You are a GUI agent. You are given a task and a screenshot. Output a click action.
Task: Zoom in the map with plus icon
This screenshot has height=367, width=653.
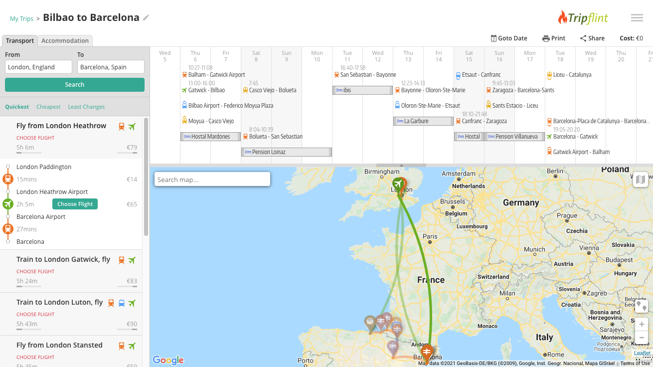click(x=641, y=324)
